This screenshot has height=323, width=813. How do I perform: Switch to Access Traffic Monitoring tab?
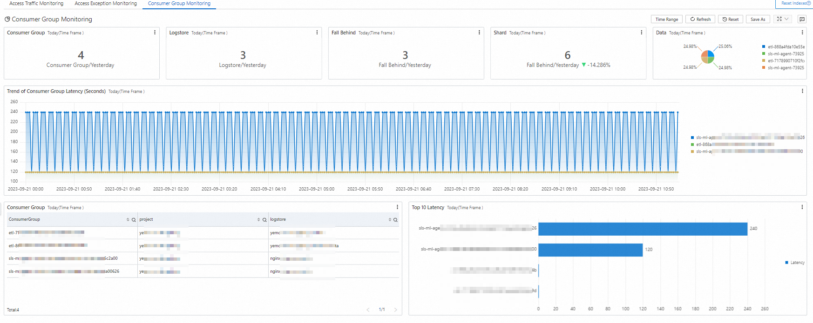click(x=36, y=3)
